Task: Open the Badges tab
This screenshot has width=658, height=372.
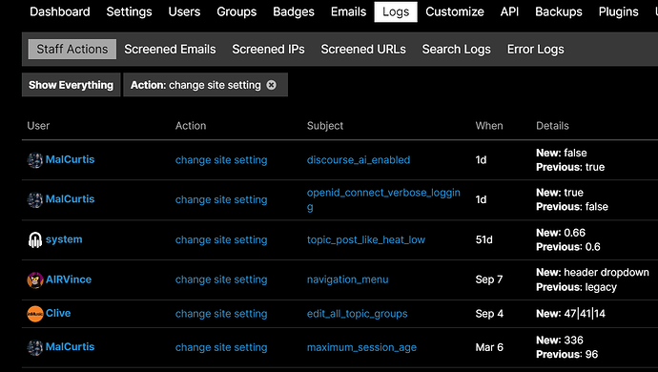Action: (294, 11)
